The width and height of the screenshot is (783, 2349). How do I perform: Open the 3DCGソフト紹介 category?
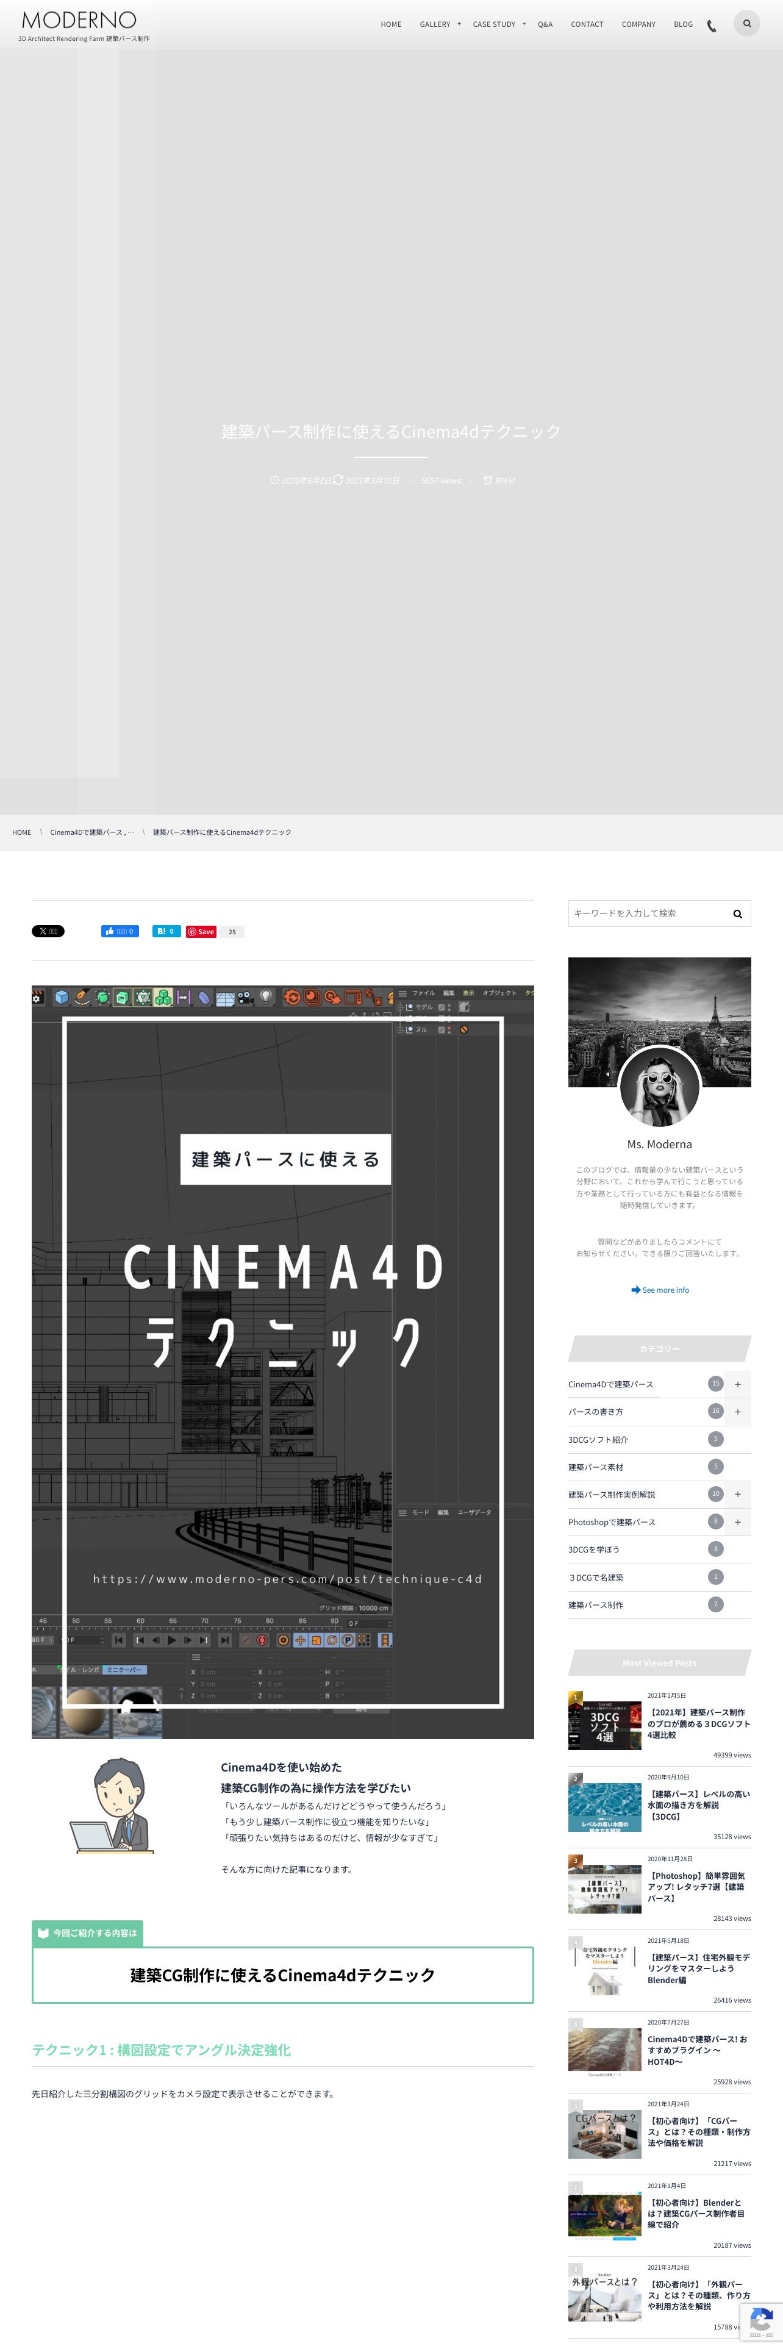pos(598,1440)
